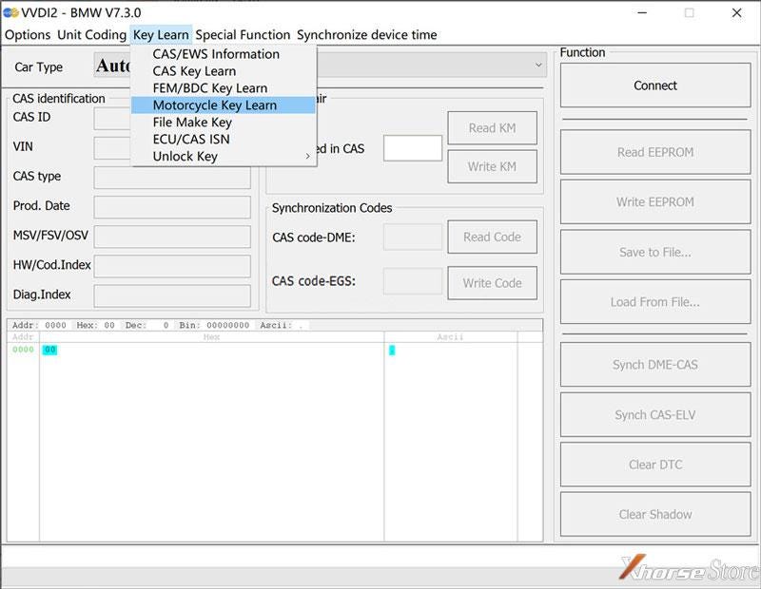Click the Synch DME-CAS button
Screen dimensions: 761x589
pos(655,365)
